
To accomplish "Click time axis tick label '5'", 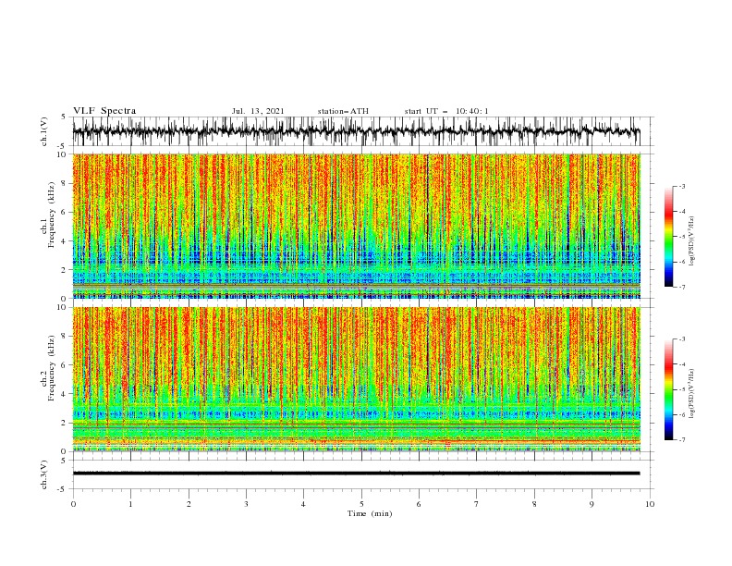I will click(361, 504).
